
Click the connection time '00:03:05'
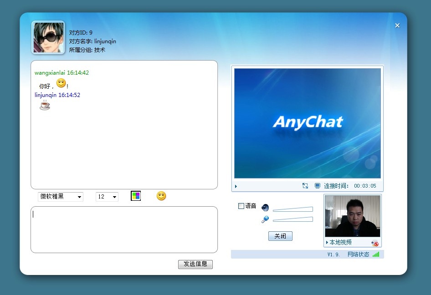(365, 186)
